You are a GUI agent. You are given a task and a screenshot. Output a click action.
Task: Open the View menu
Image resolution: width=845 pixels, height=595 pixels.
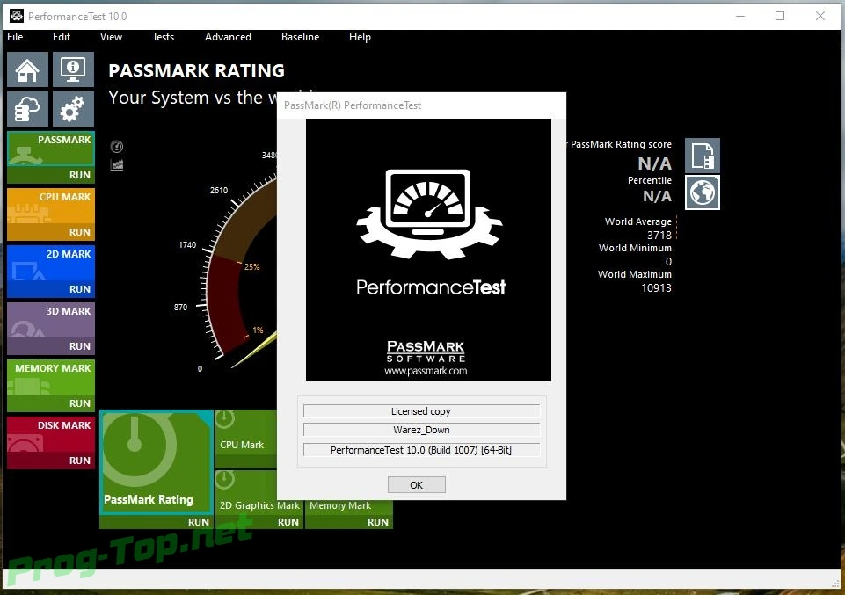tap(111, 37)
